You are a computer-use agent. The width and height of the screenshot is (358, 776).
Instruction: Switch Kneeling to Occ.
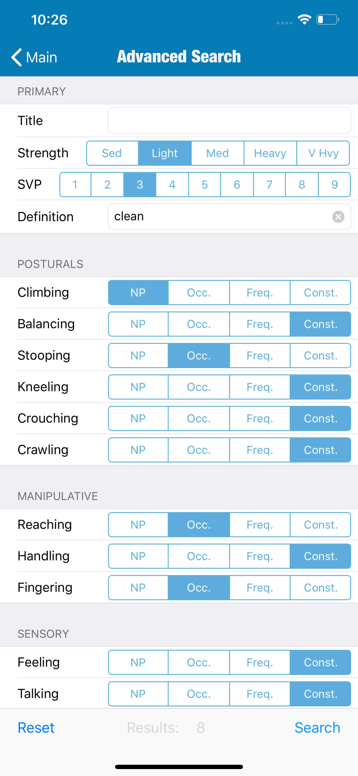click(199, 387)
